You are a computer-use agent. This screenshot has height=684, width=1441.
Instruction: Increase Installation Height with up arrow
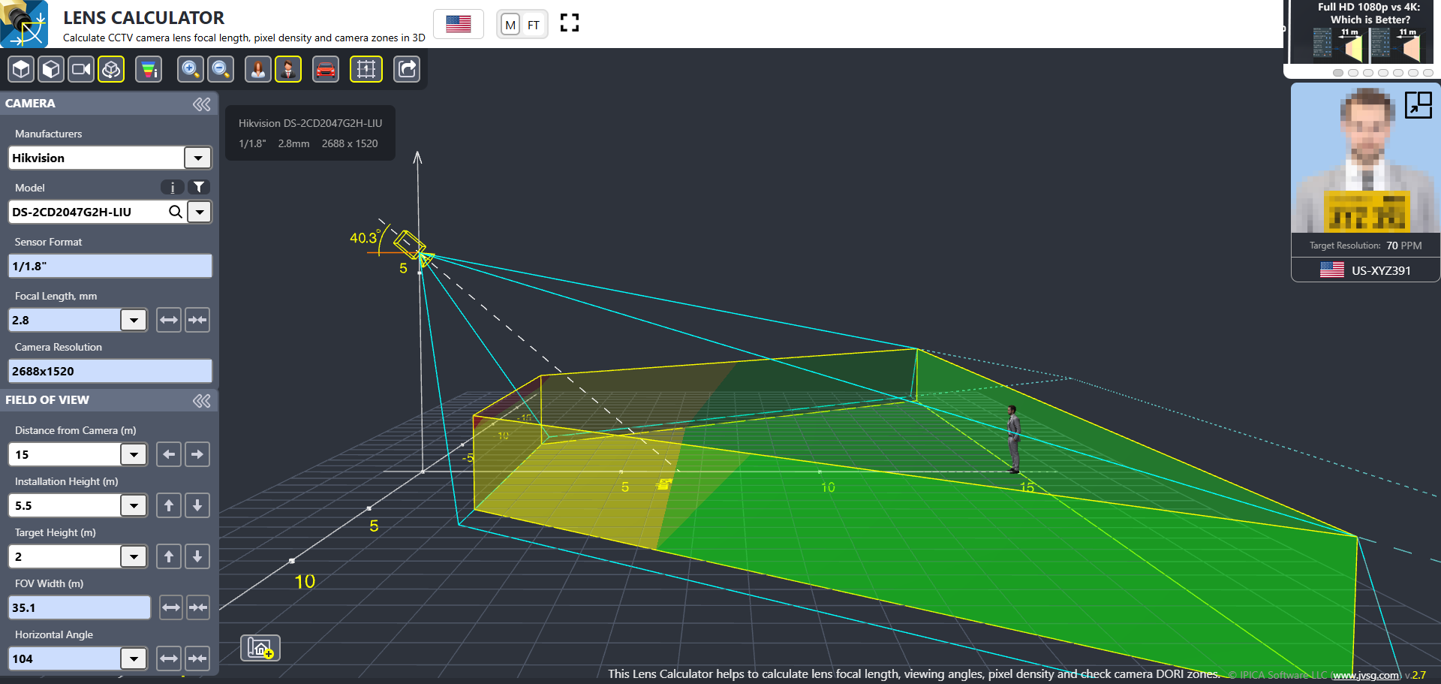[x=169, y=505]
